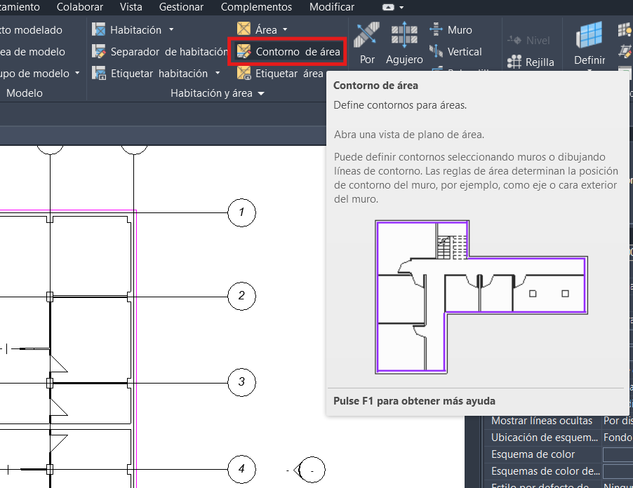
Task: Open the Etiquetar habitación dropdown arrow
Action: (218, 74)
